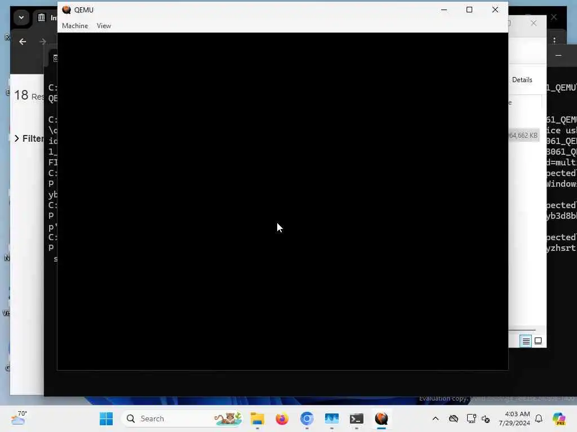
Task: Select the QEMU icon in taskbar
Action: point(381,418)
